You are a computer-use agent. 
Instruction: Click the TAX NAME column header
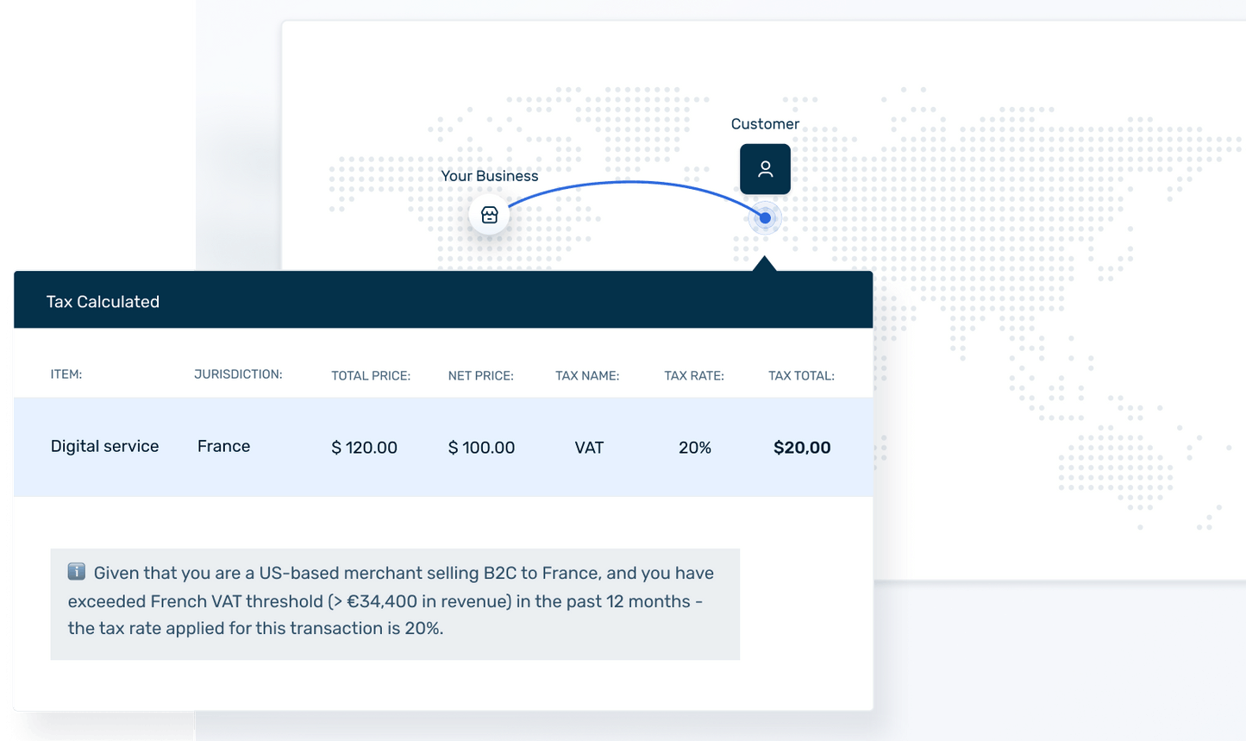(587, 376)
